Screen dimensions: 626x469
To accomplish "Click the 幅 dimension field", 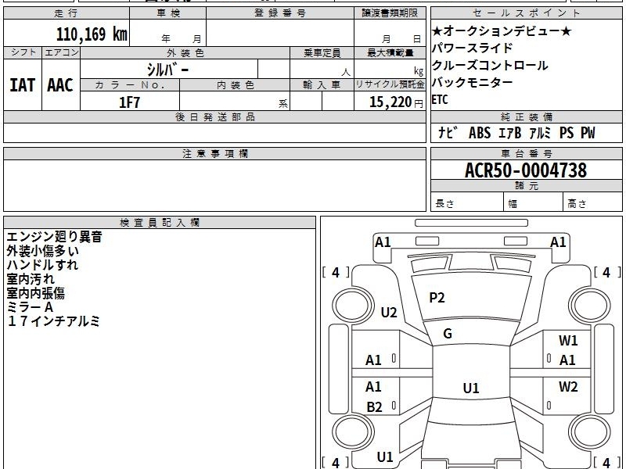I will coord(533,202).
